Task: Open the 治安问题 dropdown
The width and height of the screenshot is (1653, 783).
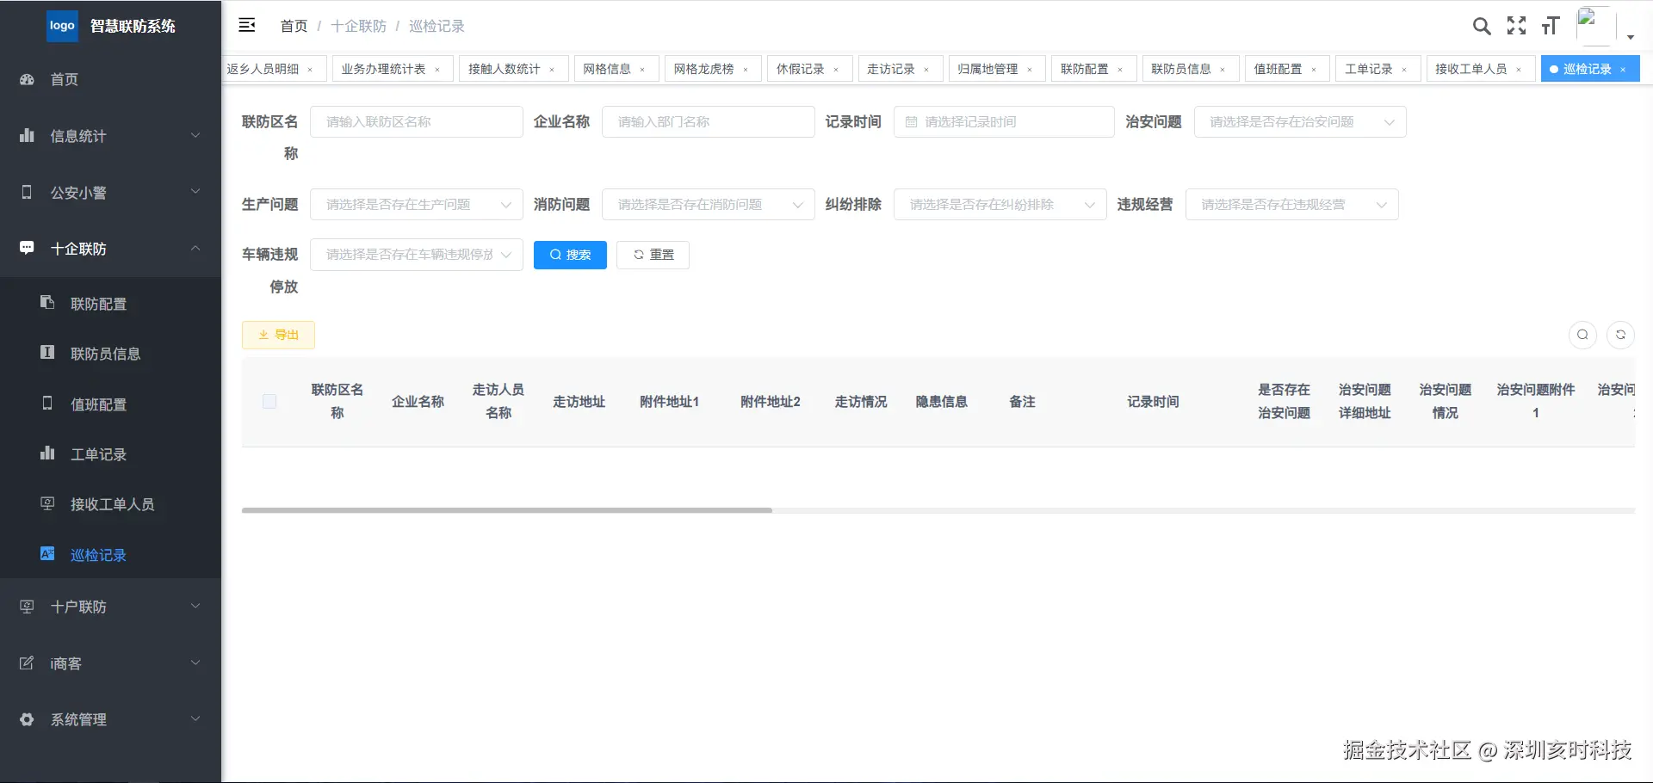Action: point(1300,122)
